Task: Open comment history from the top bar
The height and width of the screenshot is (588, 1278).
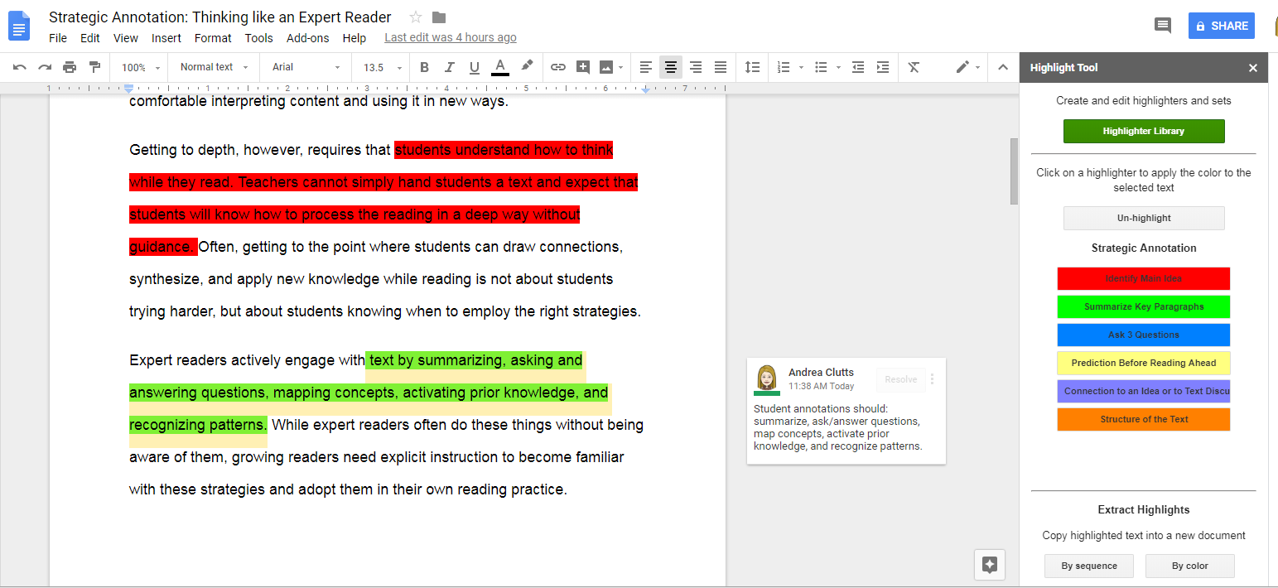Action: pos(1162,25)
